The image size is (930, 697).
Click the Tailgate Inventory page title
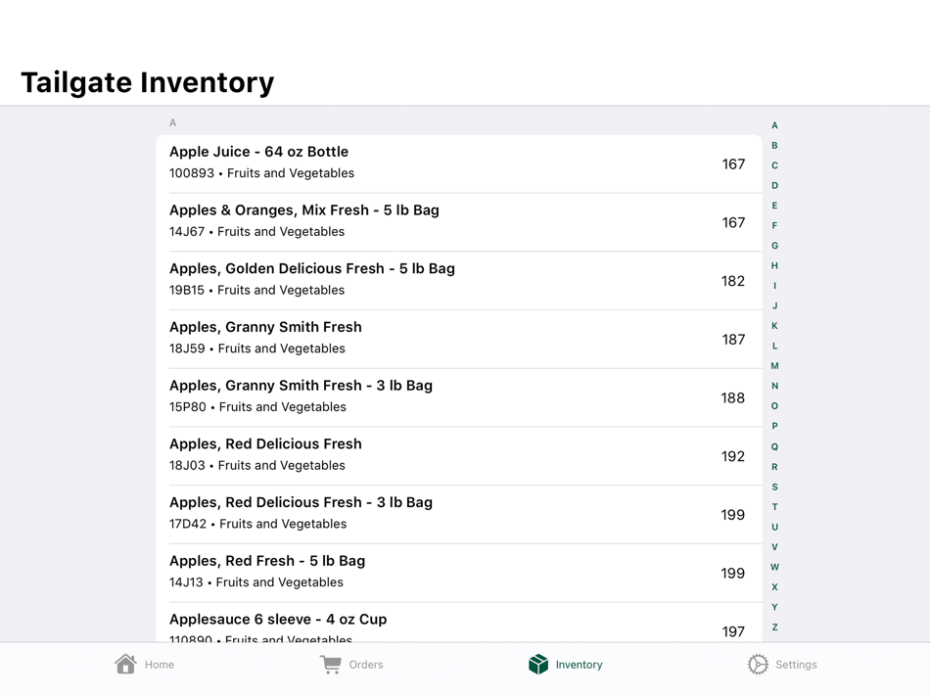point(147,82)
